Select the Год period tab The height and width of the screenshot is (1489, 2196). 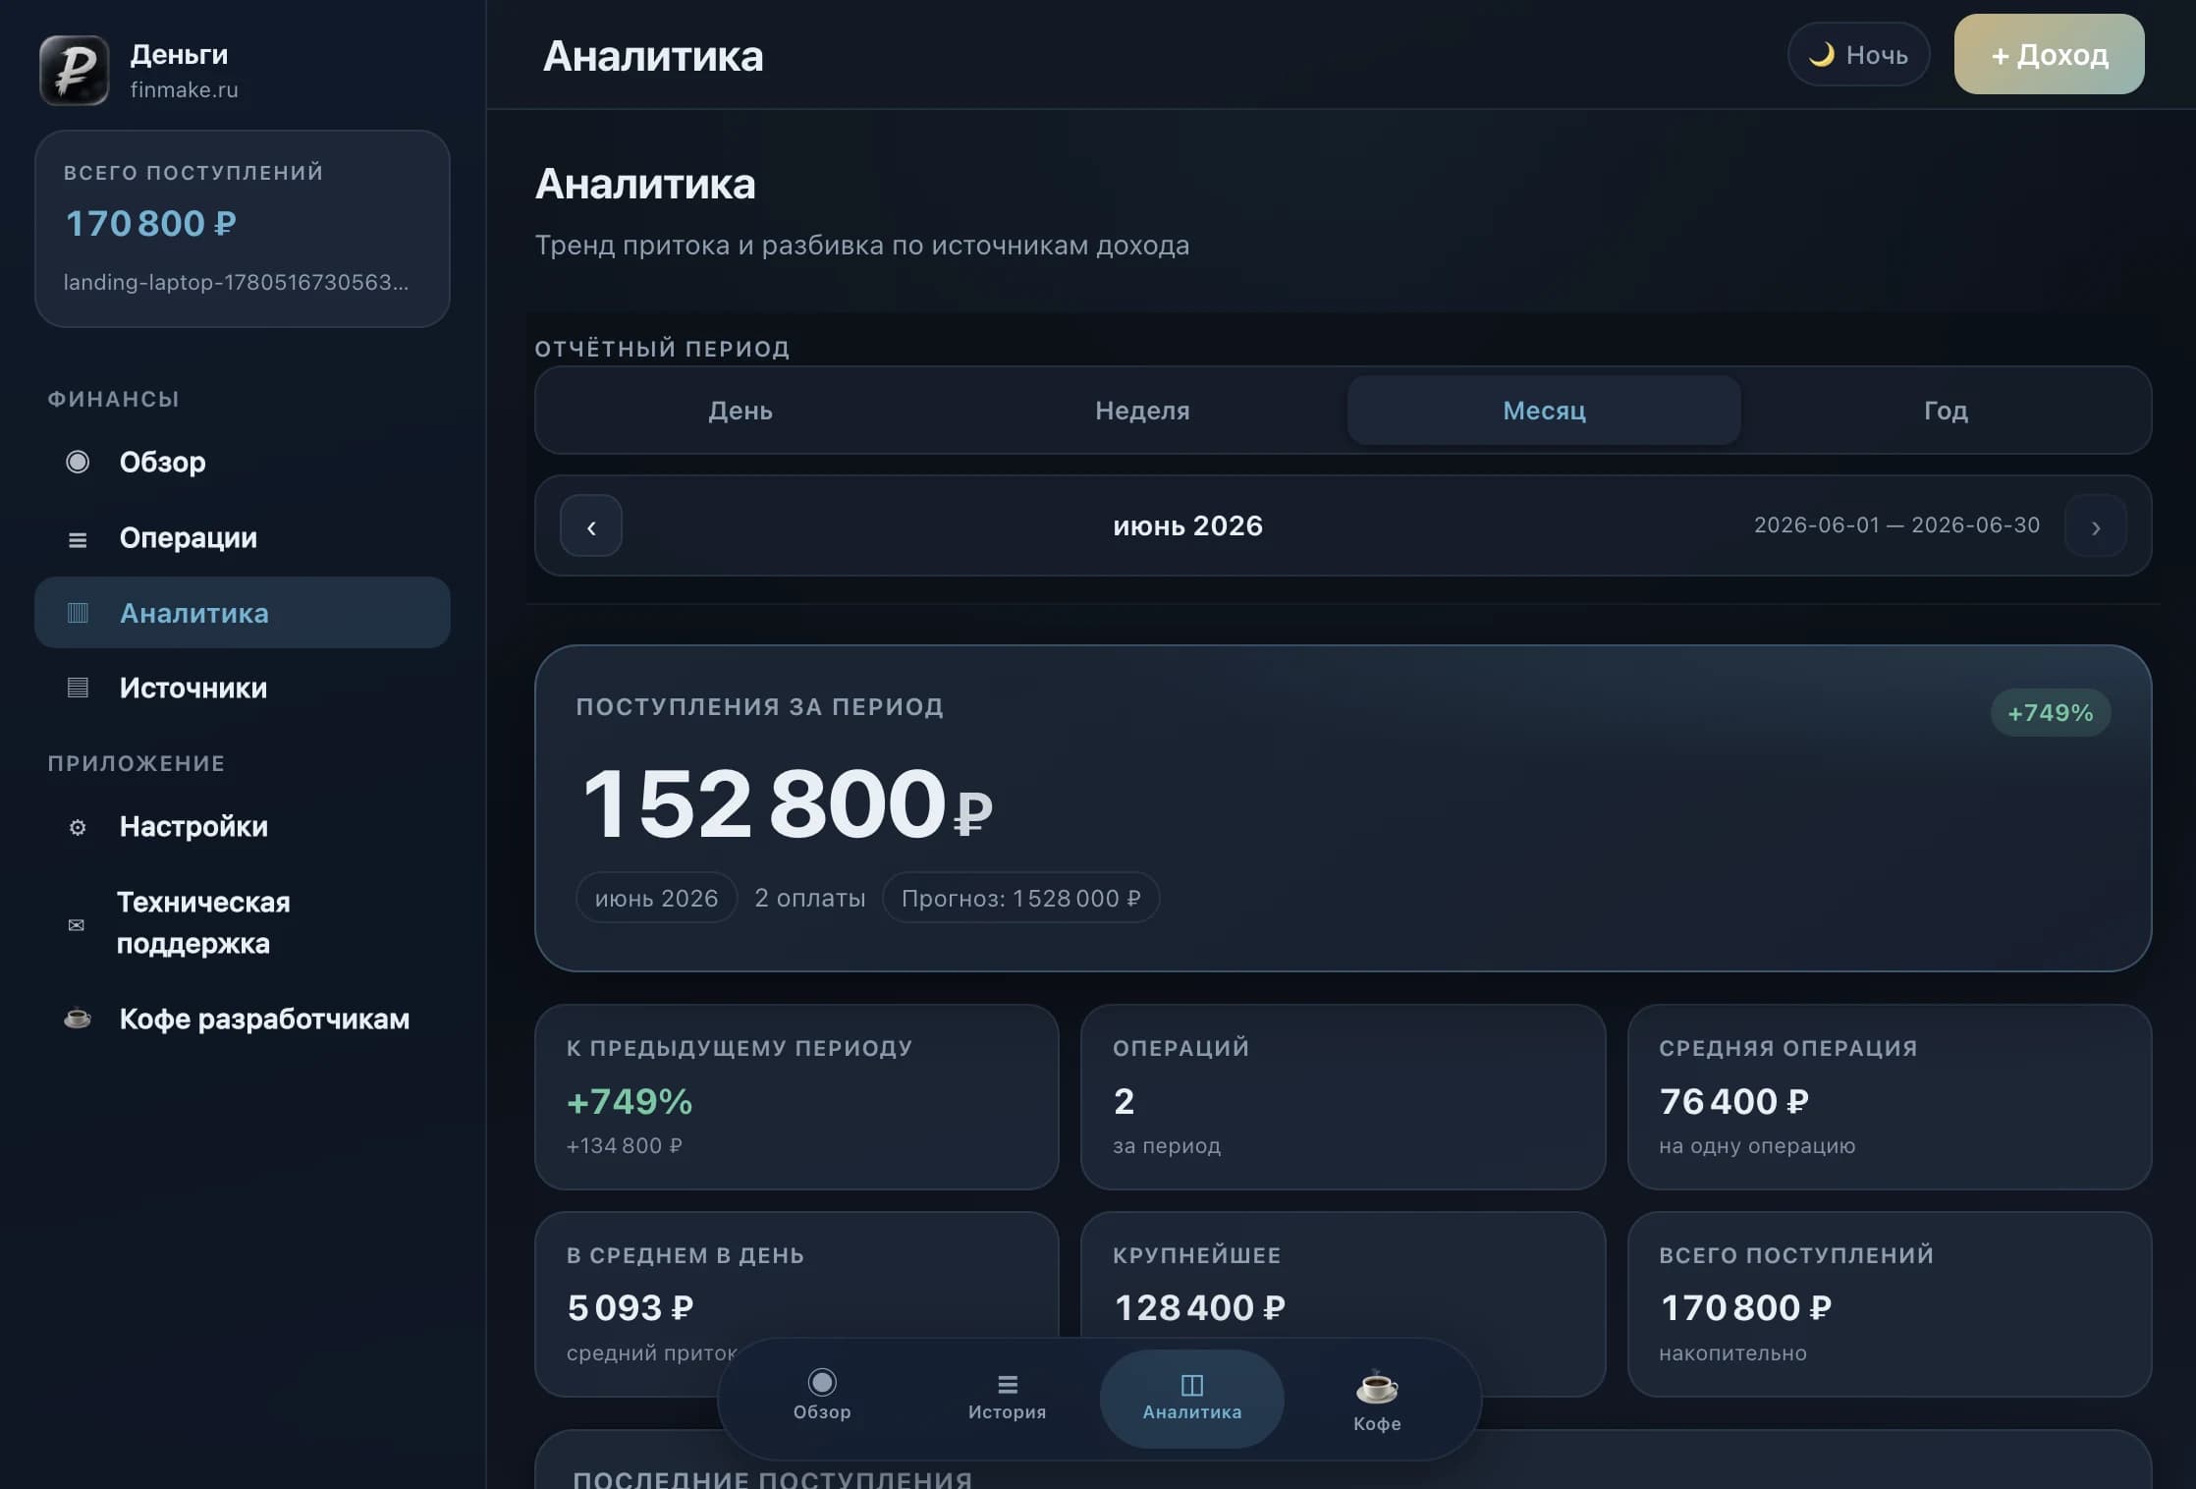[x=1946, y=411]
